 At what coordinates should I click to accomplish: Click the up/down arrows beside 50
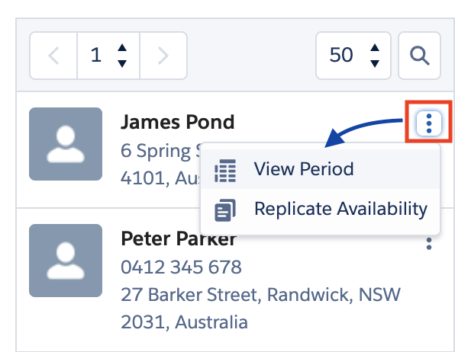[375, 56]
